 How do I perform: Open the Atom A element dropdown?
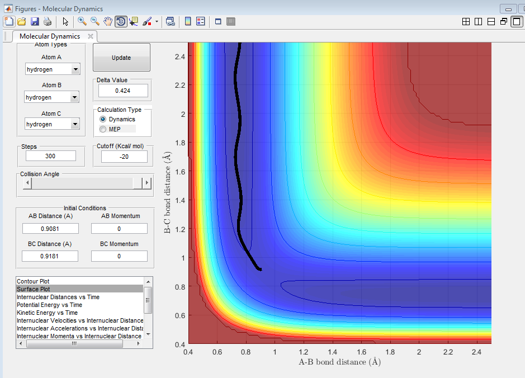pos(75,69)
